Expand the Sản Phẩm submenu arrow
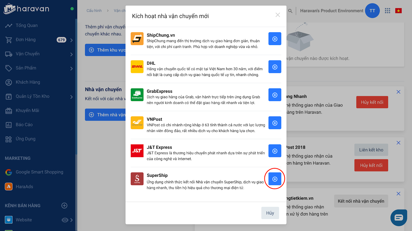This screenshot has width=412, height=231. pos(72,69)
